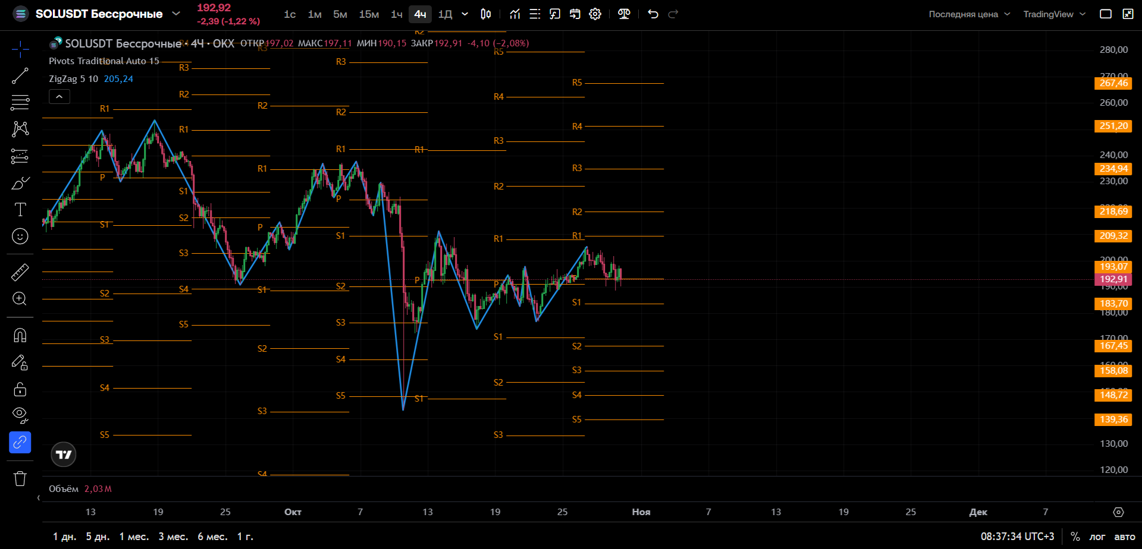1142x549 pixels.
Task: Toggle percent scale mode
Action: (1075, 537)
